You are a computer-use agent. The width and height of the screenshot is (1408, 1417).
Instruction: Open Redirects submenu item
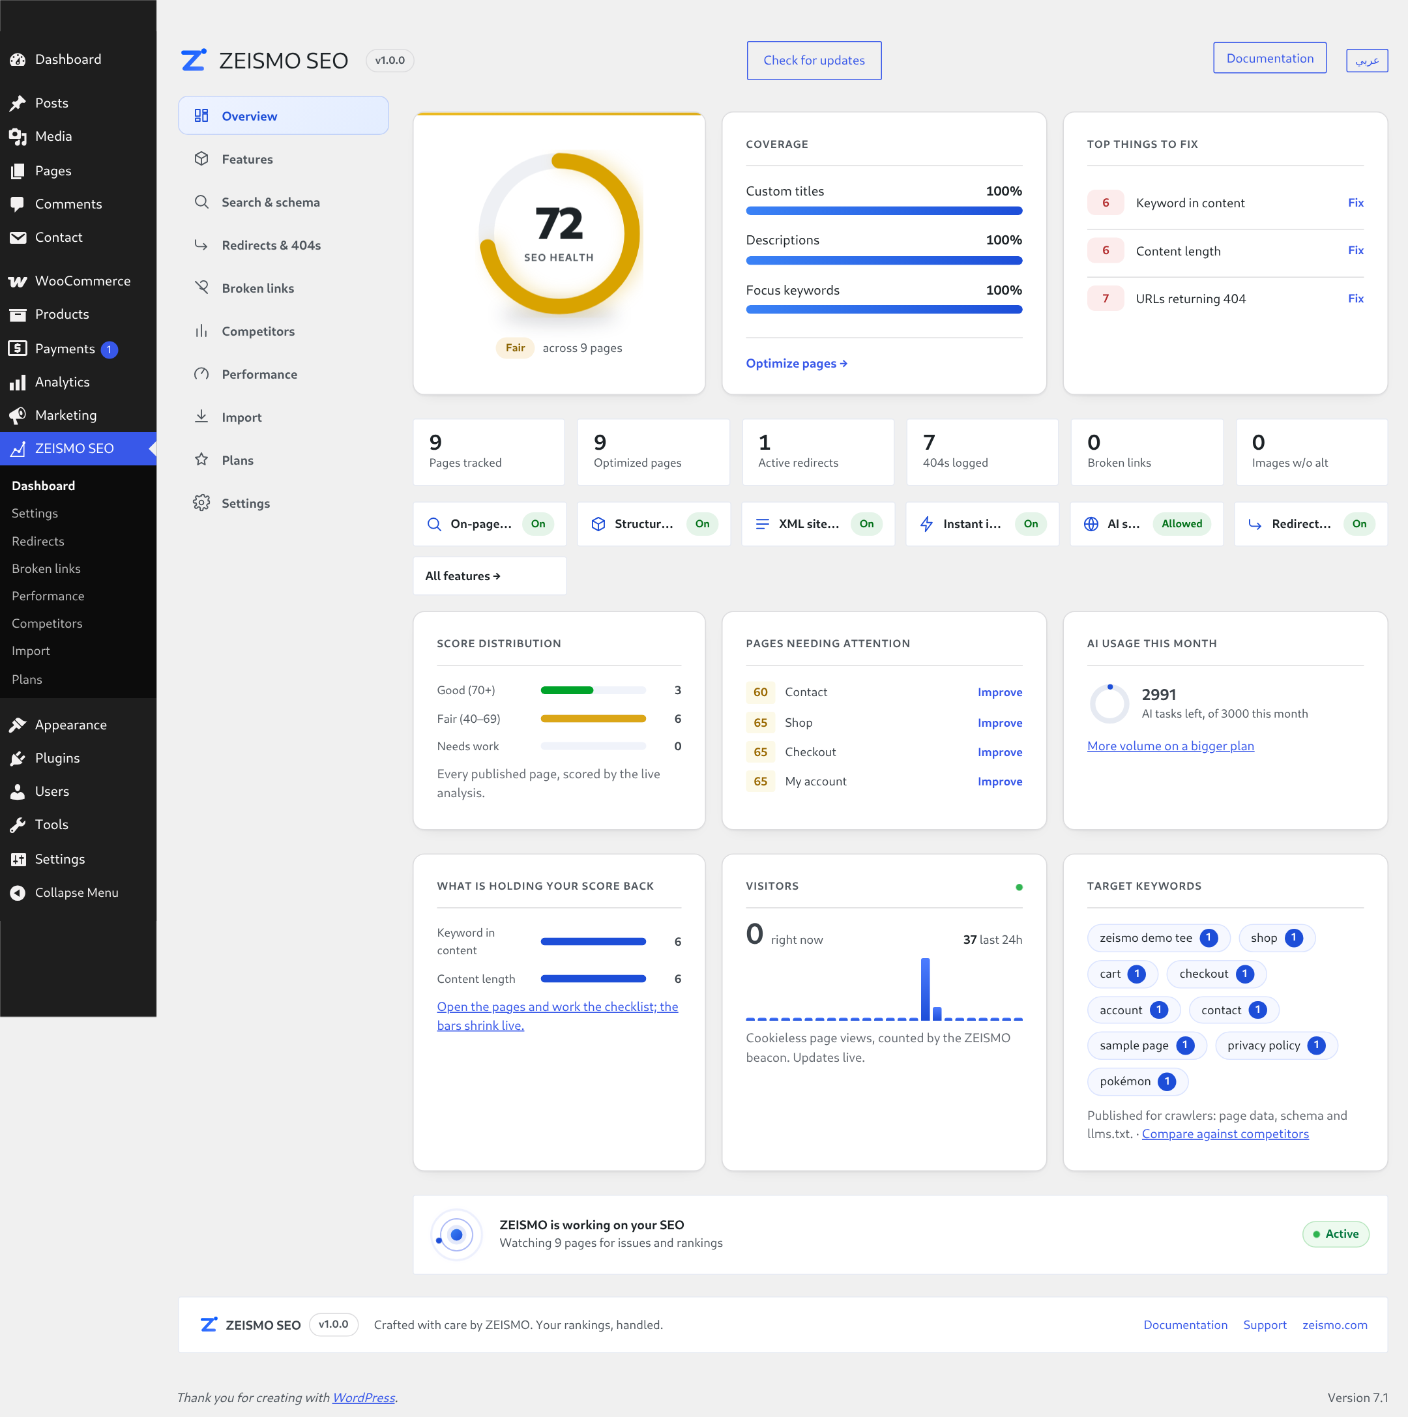pos(38,541)
